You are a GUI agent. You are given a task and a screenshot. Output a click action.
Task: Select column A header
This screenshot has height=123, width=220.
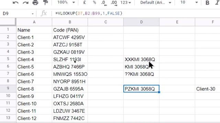pyautogui.click(x=34, y=22)
